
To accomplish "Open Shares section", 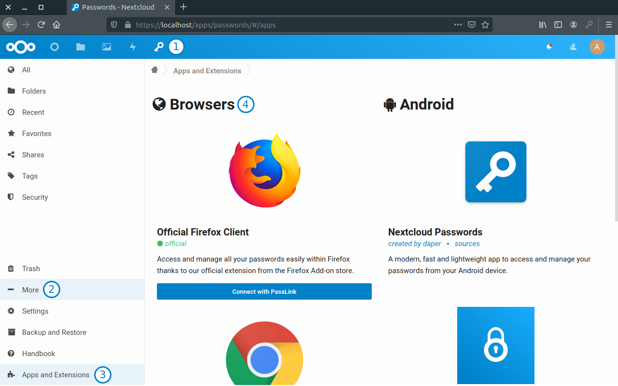I will point(72,155).
